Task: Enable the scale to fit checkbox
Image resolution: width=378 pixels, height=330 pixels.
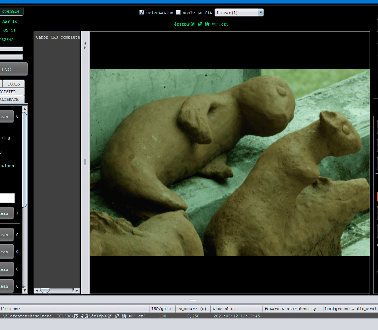Action: (x=178, y=12)
